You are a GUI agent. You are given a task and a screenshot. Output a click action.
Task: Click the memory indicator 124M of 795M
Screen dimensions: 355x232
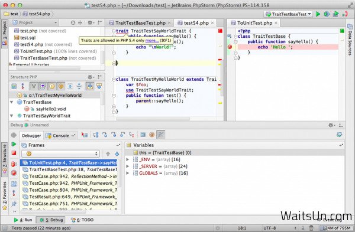(x=337, y=228)
